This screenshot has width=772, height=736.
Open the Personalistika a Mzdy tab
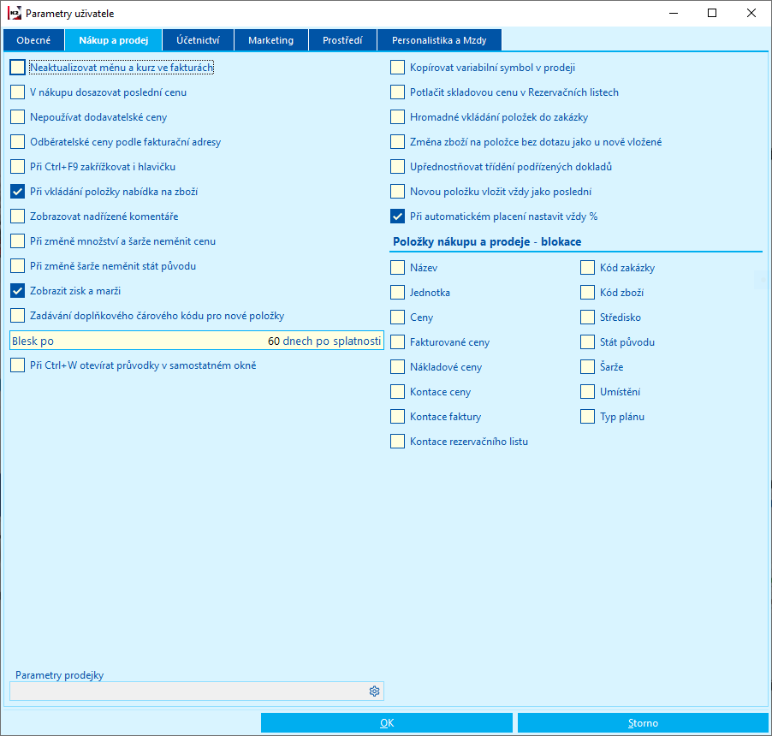coord(439,40)
